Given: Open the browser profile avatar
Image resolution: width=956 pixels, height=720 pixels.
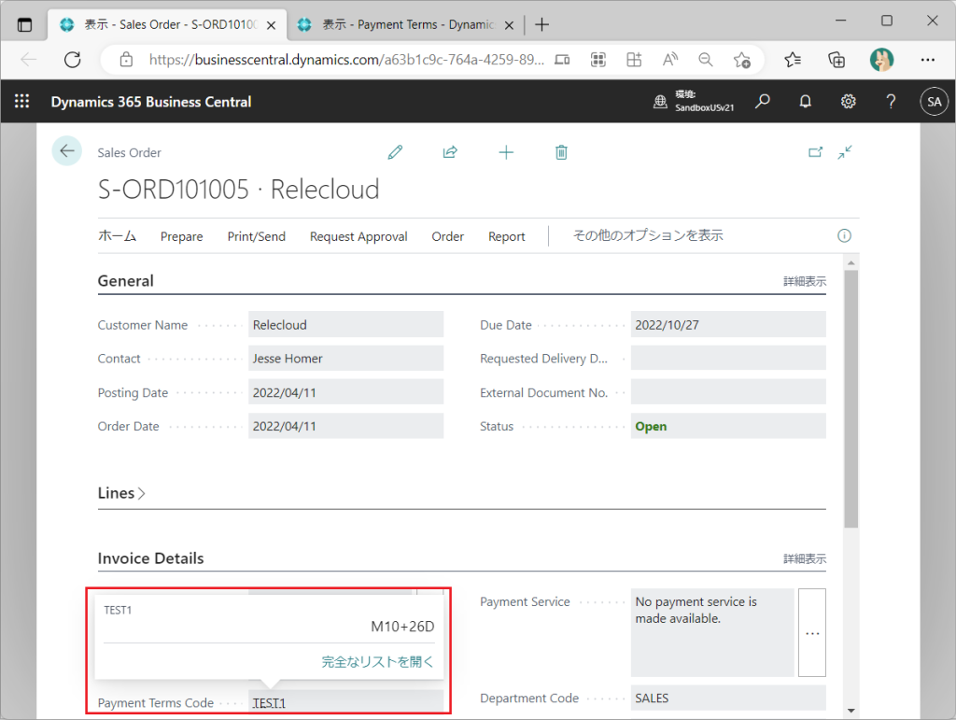Looking at the screenshot, I should click(x=881, y=60).
